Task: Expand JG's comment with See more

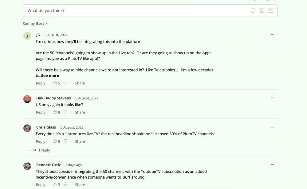Action: [50, 75]
